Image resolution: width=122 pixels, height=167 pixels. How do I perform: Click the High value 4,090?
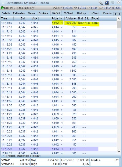(x=56, y=164)
